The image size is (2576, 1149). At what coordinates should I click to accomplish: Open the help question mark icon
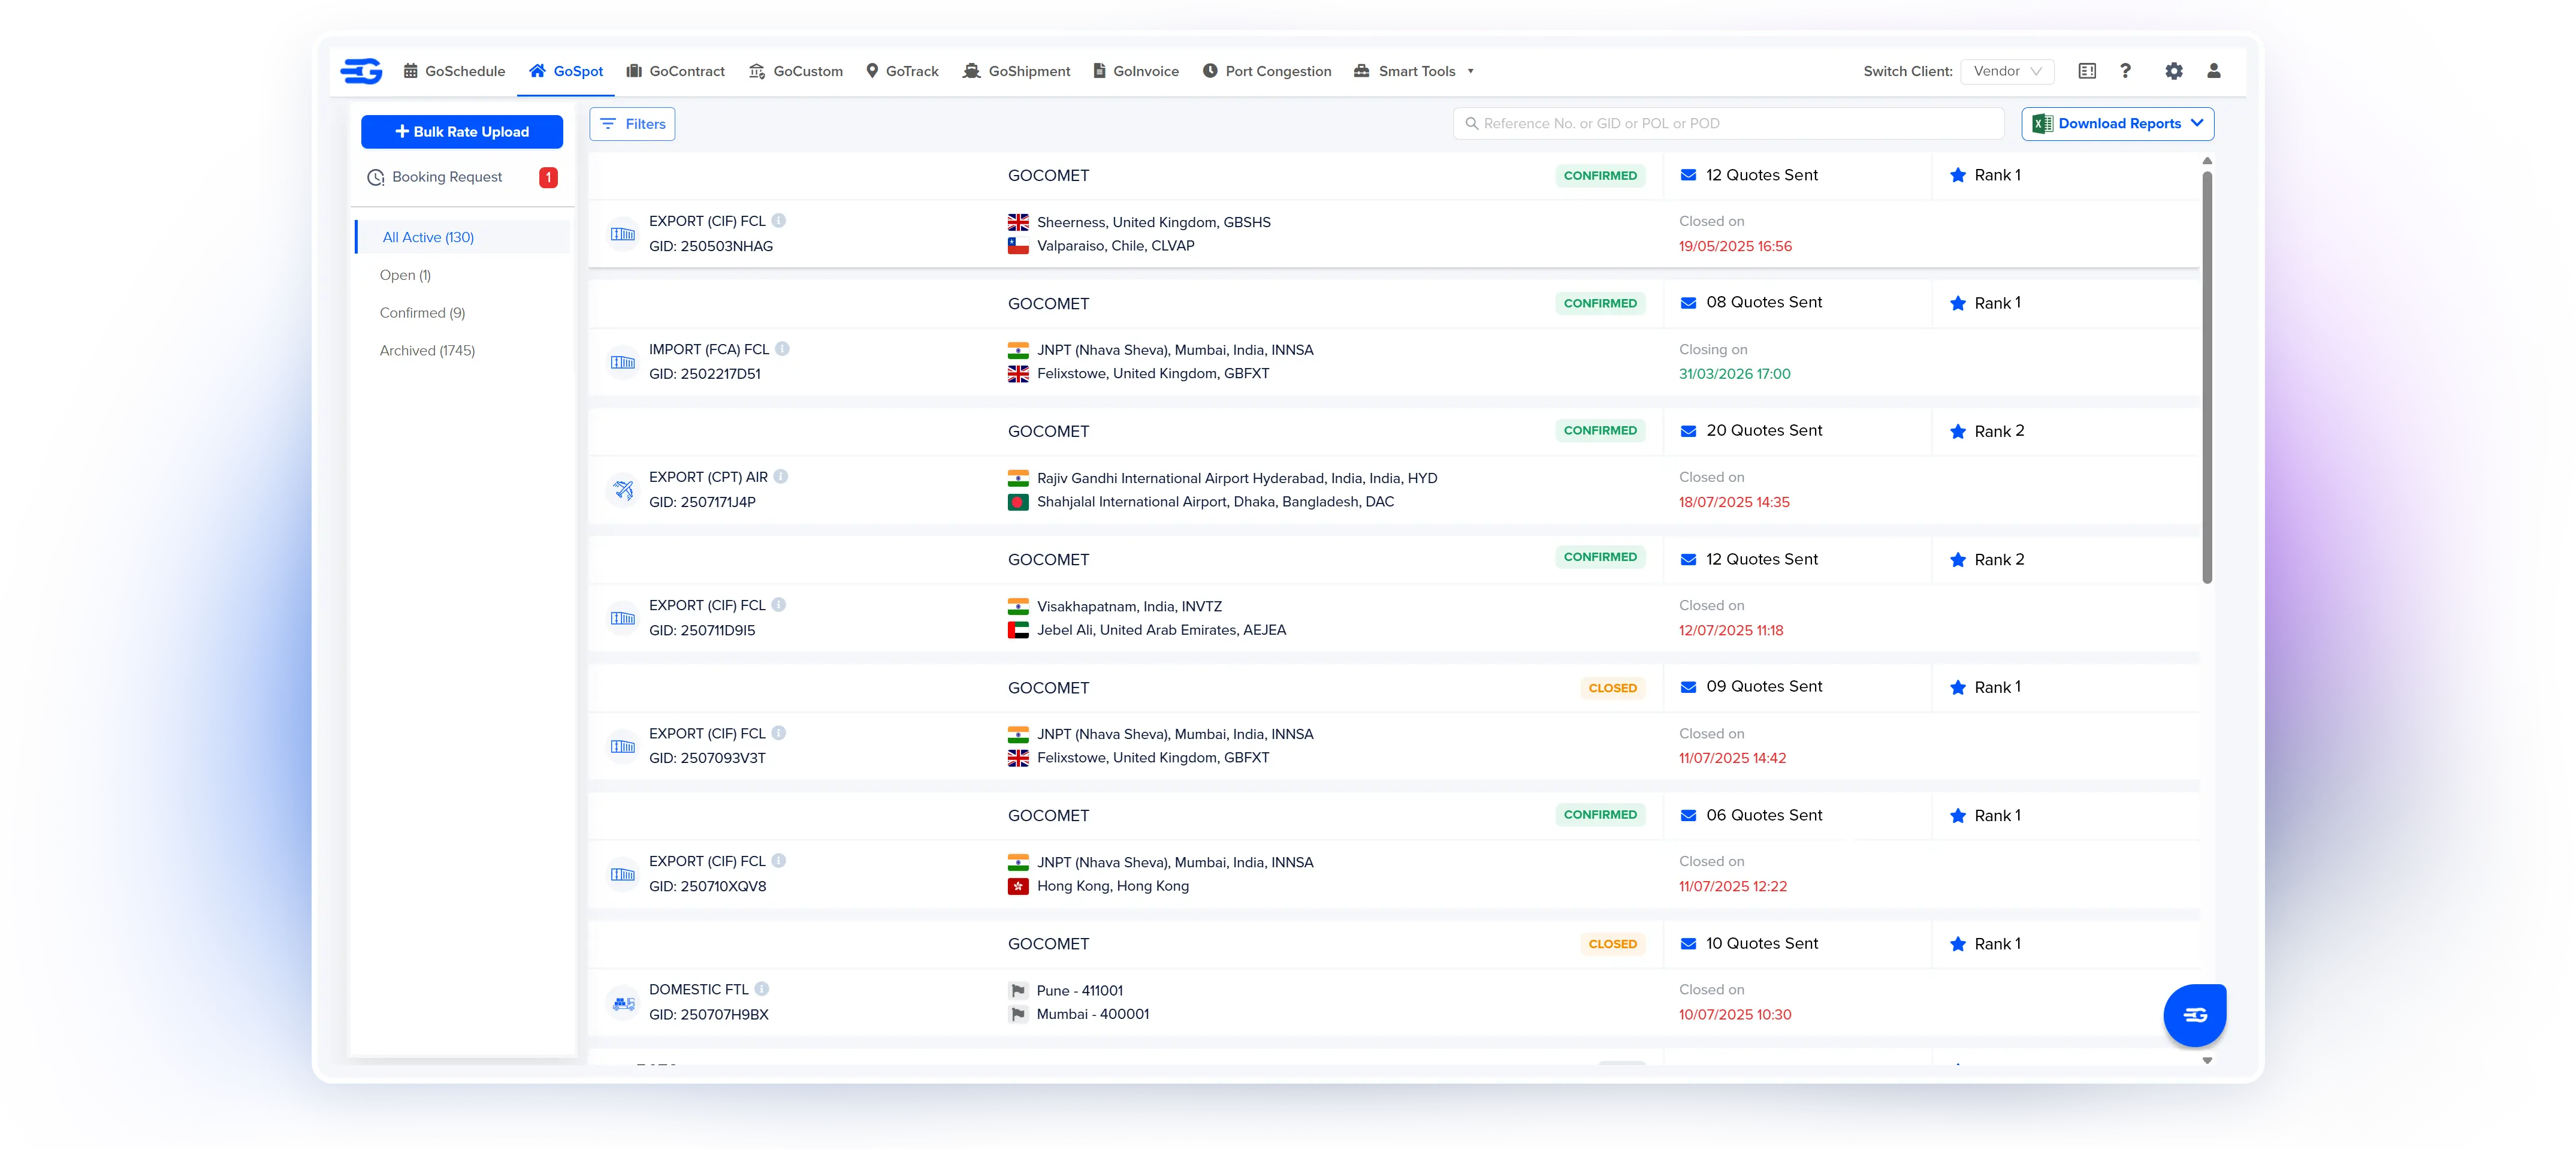click(2125, 71)
